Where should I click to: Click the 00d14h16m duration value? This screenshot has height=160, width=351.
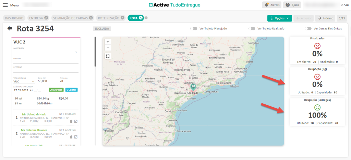pyautogui.click(x=45, y=104)
